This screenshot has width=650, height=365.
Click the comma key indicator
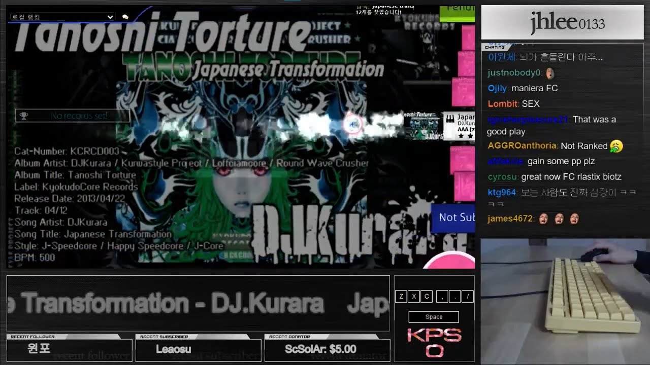pyautogui.click(x=442, y=297)
